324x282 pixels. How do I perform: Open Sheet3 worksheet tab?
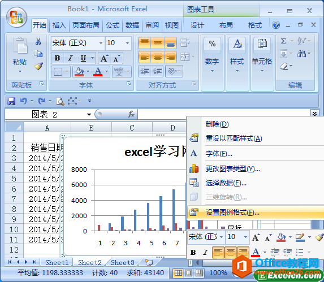pyautogui.click(x=123, y=262)
